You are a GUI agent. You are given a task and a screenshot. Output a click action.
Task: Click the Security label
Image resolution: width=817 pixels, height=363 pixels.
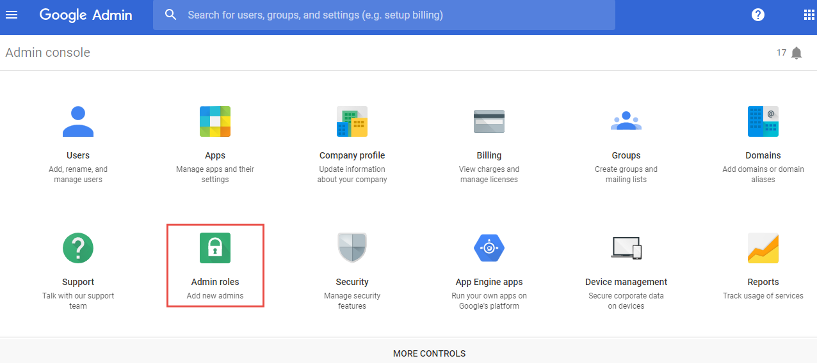click(352, 282)
